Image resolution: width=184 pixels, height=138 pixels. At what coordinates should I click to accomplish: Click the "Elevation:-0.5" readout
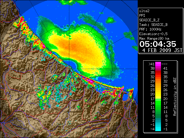coord(153,34)
